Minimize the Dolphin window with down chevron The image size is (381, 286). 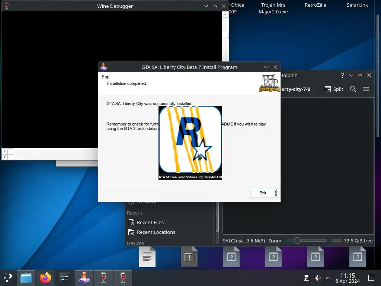351,75
